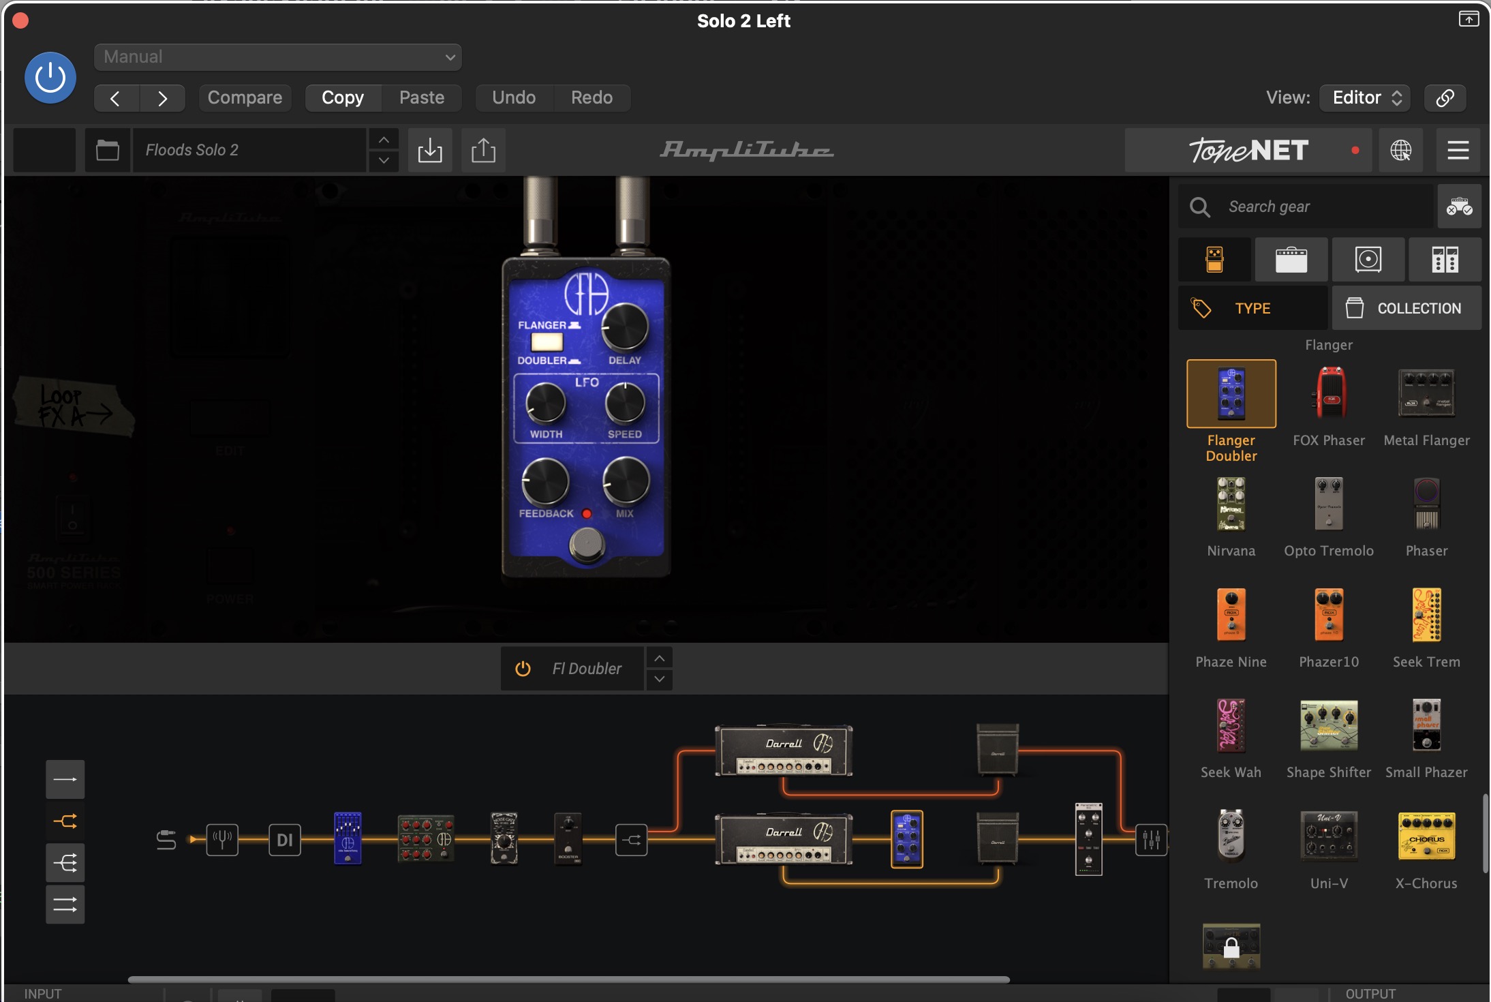Select the amplifiers category tab
The height and width of the screenshot is (1002, 1491).
click(x=1291, y=260)
